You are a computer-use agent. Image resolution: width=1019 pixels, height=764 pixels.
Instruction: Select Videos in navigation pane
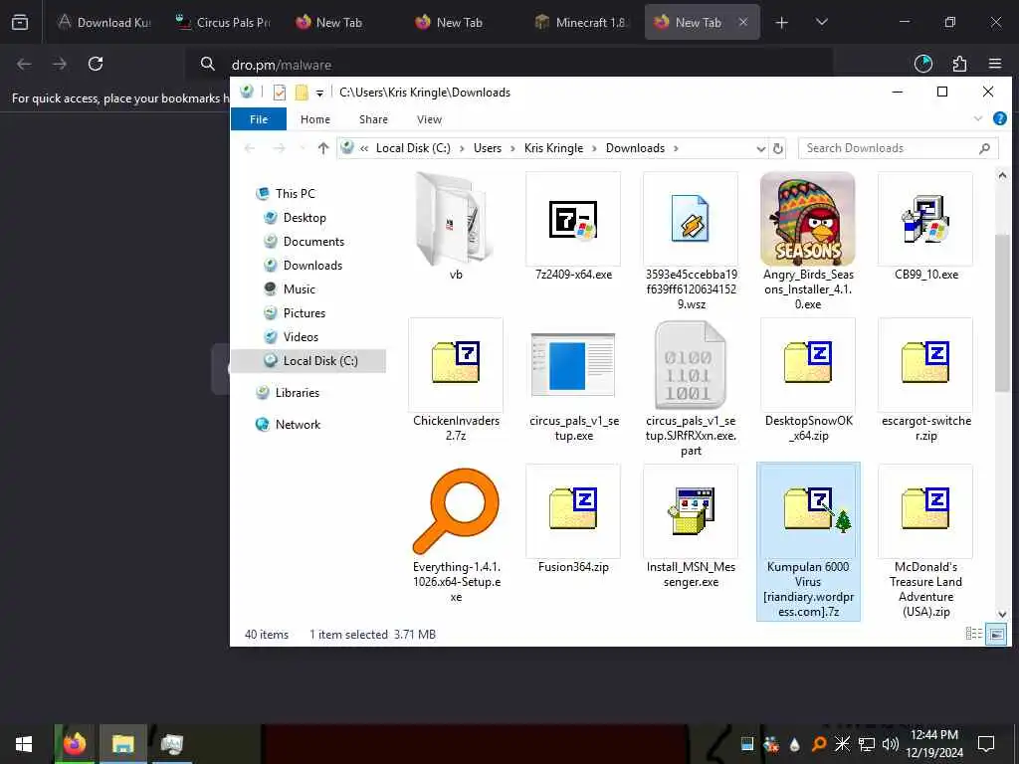(x=301, y=336)
